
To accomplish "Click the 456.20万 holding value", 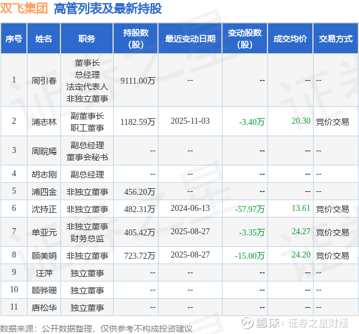I will [139, 192].
